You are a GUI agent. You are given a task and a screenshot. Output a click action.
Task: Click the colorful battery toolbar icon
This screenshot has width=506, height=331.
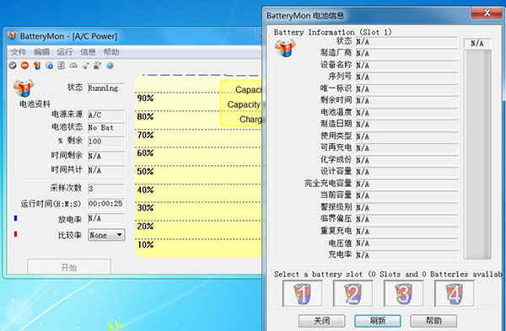(37, 66)
